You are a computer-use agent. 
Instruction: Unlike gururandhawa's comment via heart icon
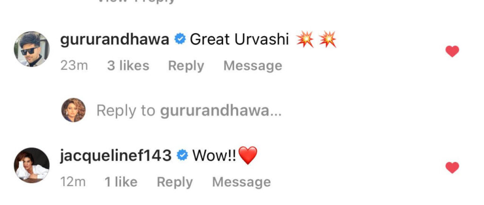[452, 51]
